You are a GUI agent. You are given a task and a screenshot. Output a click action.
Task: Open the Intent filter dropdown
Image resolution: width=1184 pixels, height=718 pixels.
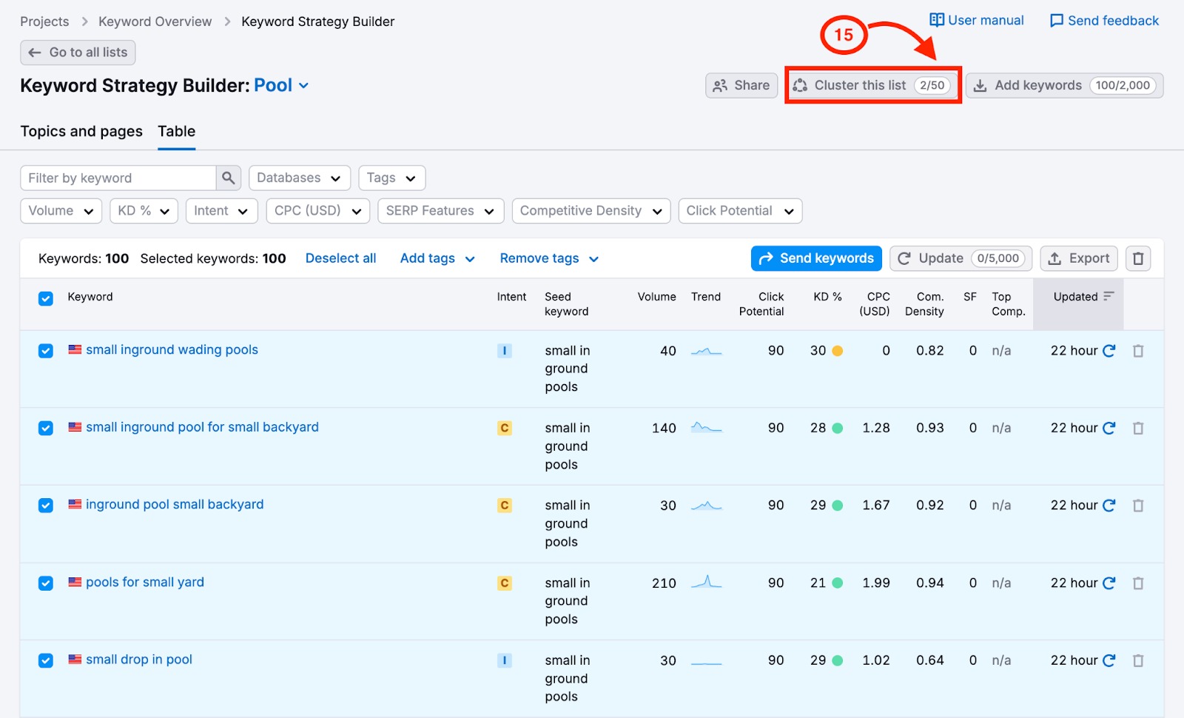coord(221,211)
